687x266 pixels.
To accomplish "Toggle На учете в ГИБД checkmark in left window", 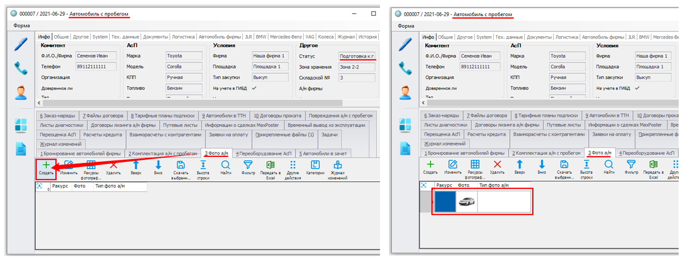I will coord(254,88).
